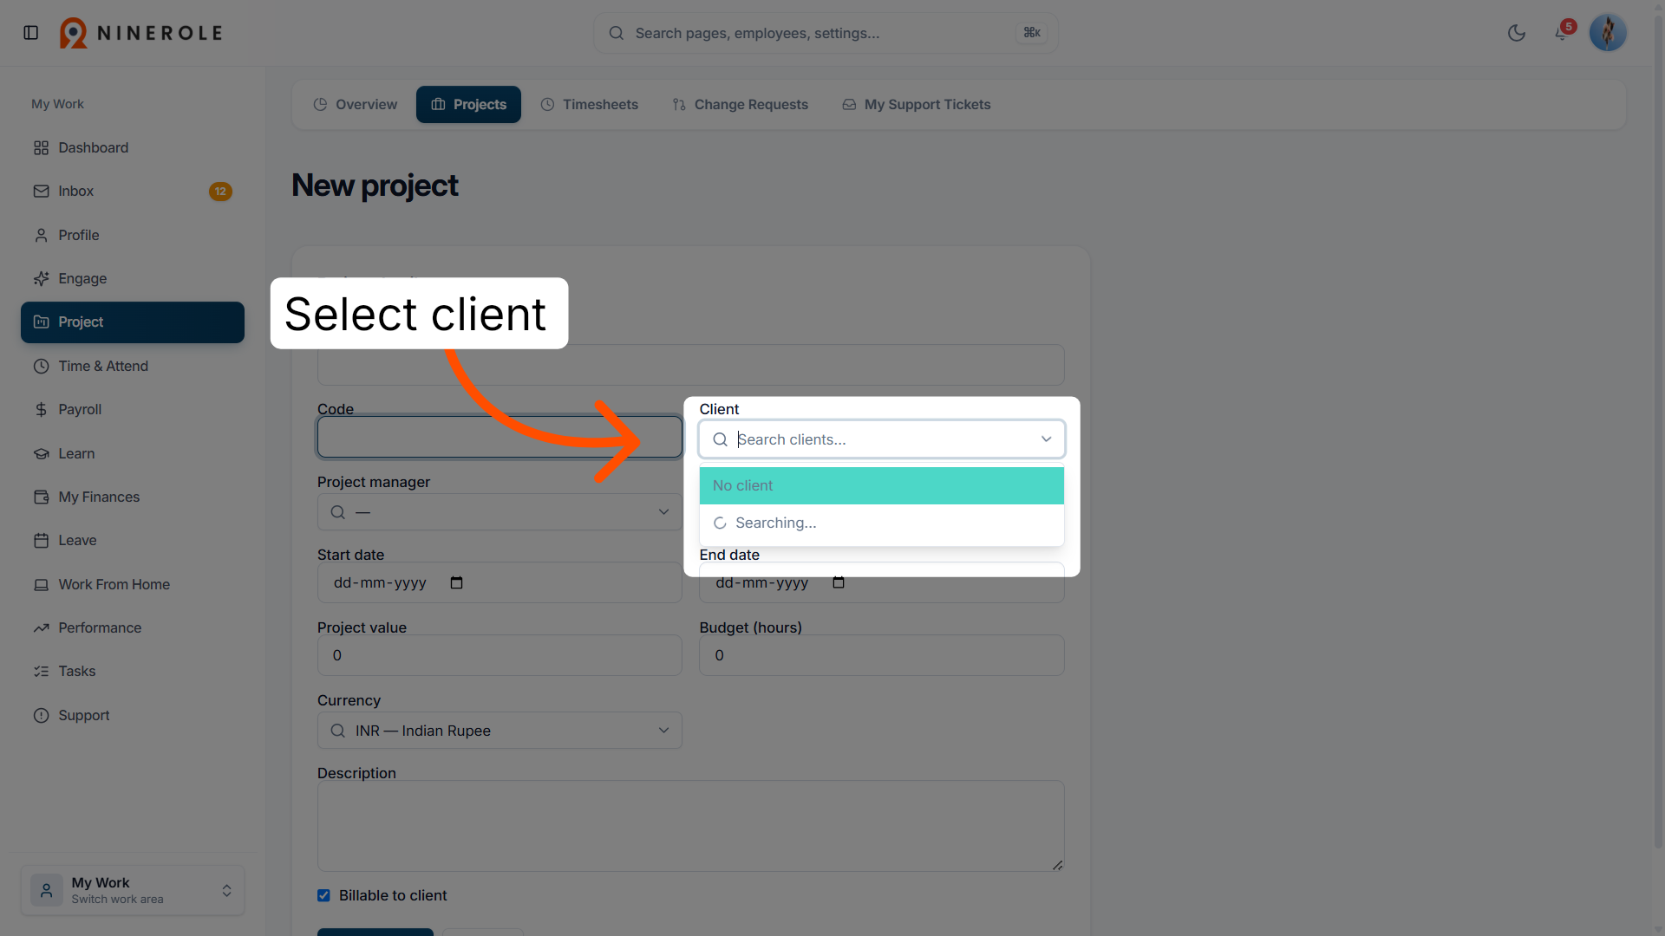Click the global search field

point(826,33)
